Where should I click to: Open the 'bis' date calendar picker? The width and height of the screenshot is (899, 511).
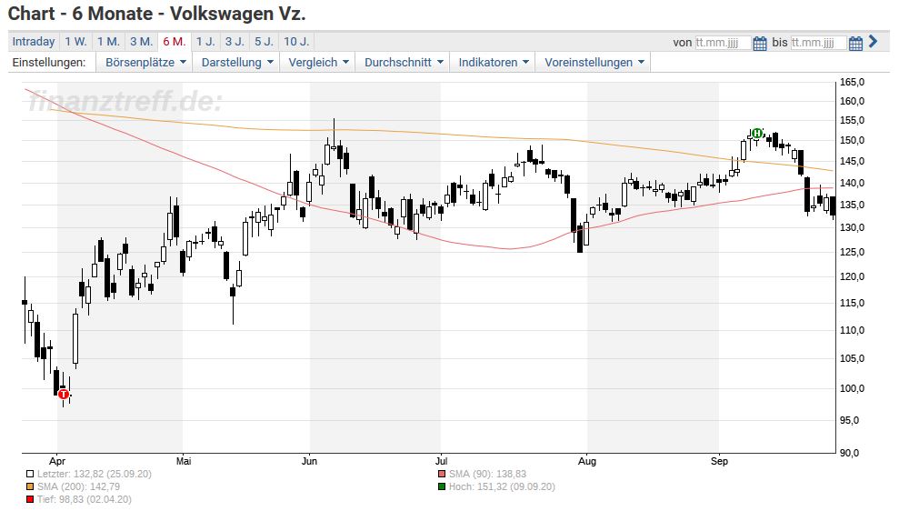point(855,43)
